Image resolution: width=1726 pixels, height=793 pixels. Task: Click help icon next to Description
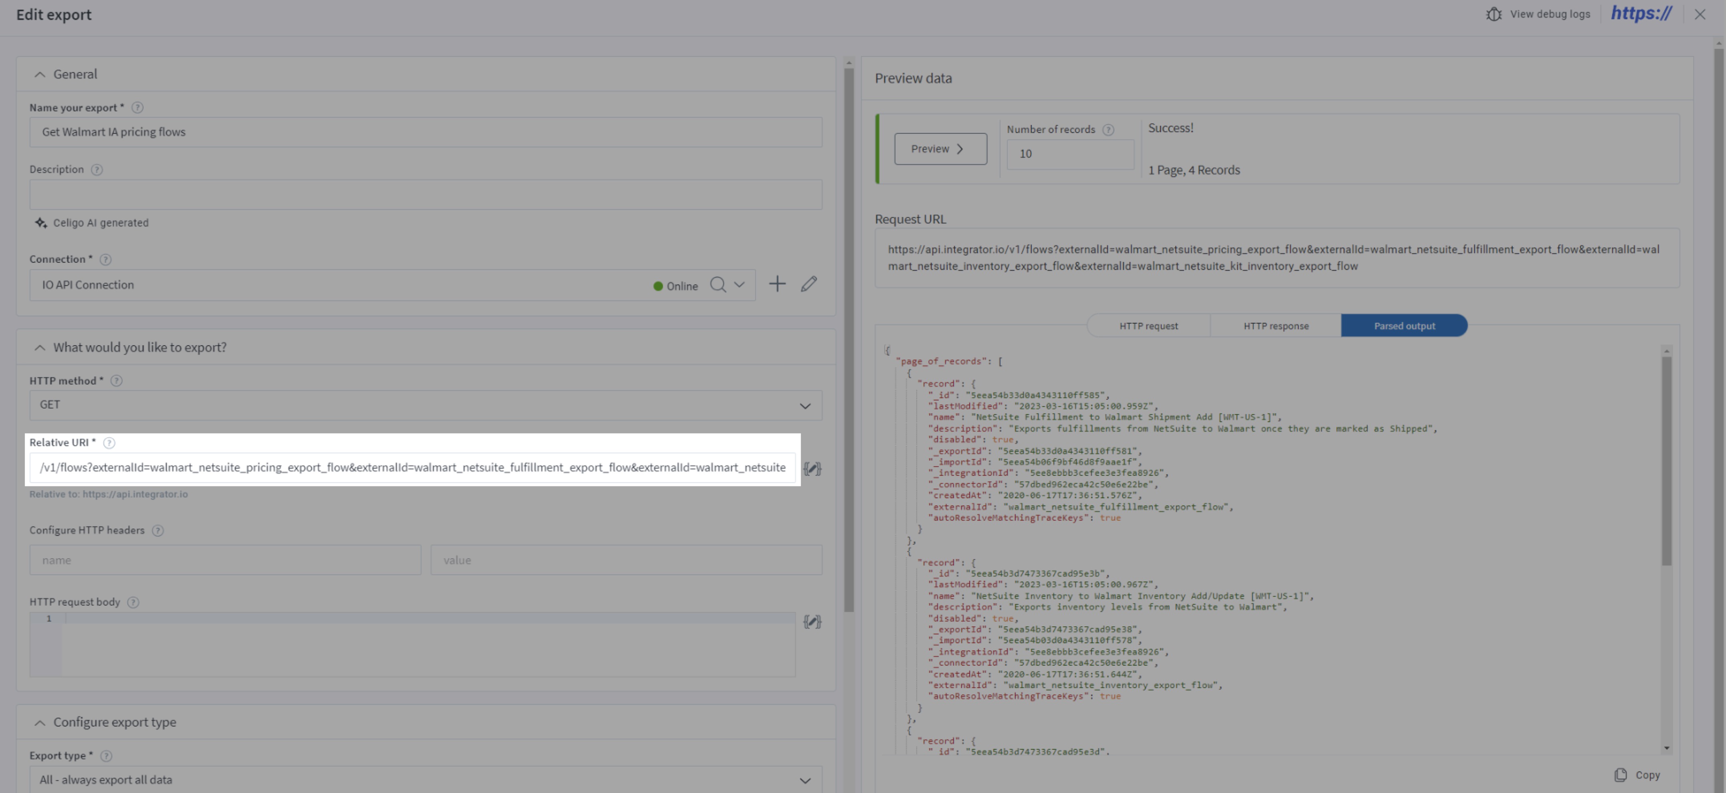(97, 169)
